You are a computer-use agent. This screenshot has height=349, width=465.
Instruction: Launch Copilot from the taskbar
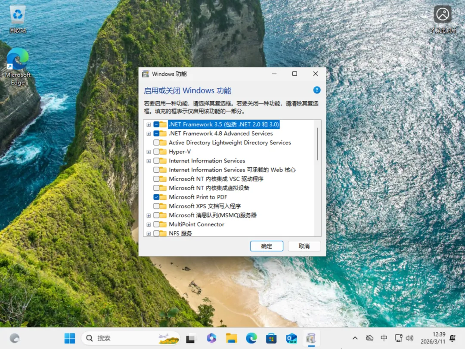tap(211, 338)
